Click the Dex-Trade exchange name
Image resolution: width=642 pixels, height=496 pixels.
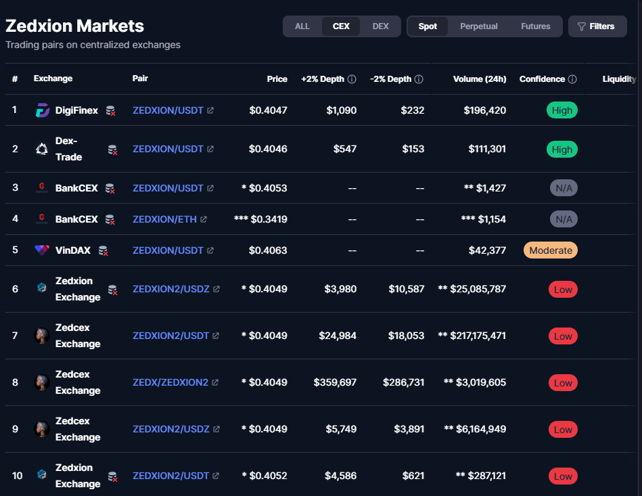(x=69, y=149)
